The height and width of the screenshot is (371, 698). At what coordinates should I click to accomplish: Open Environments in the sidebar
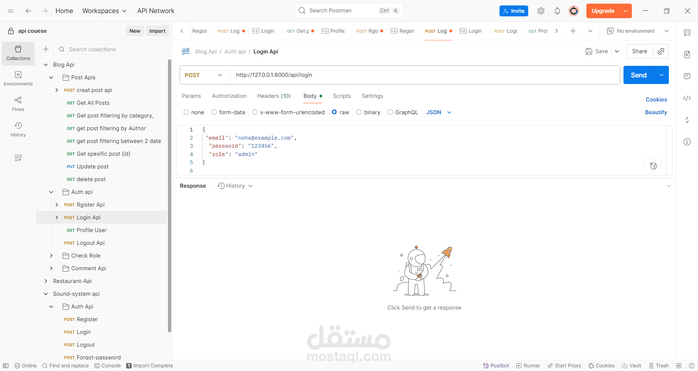18,79
